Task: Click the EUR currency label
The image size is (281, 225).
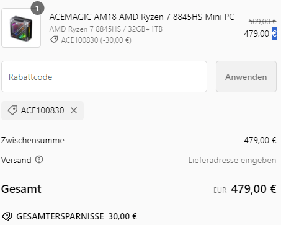Action: coord(220,190)
